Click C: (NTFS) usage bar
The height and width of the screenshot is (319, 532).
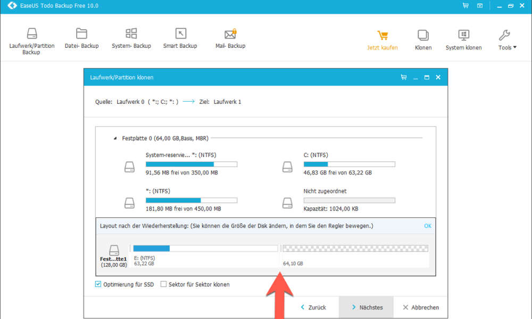pos(350,164)
